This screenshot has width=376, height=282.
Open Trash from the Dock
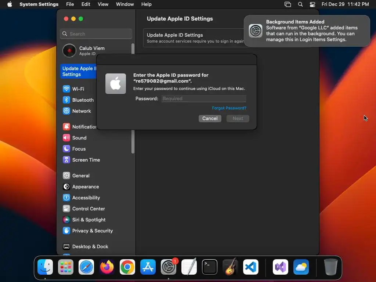(331, 267)
